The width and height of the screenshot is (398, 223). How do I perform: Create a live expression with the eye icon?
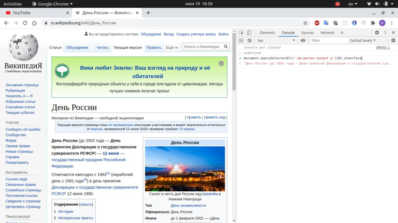303,41
